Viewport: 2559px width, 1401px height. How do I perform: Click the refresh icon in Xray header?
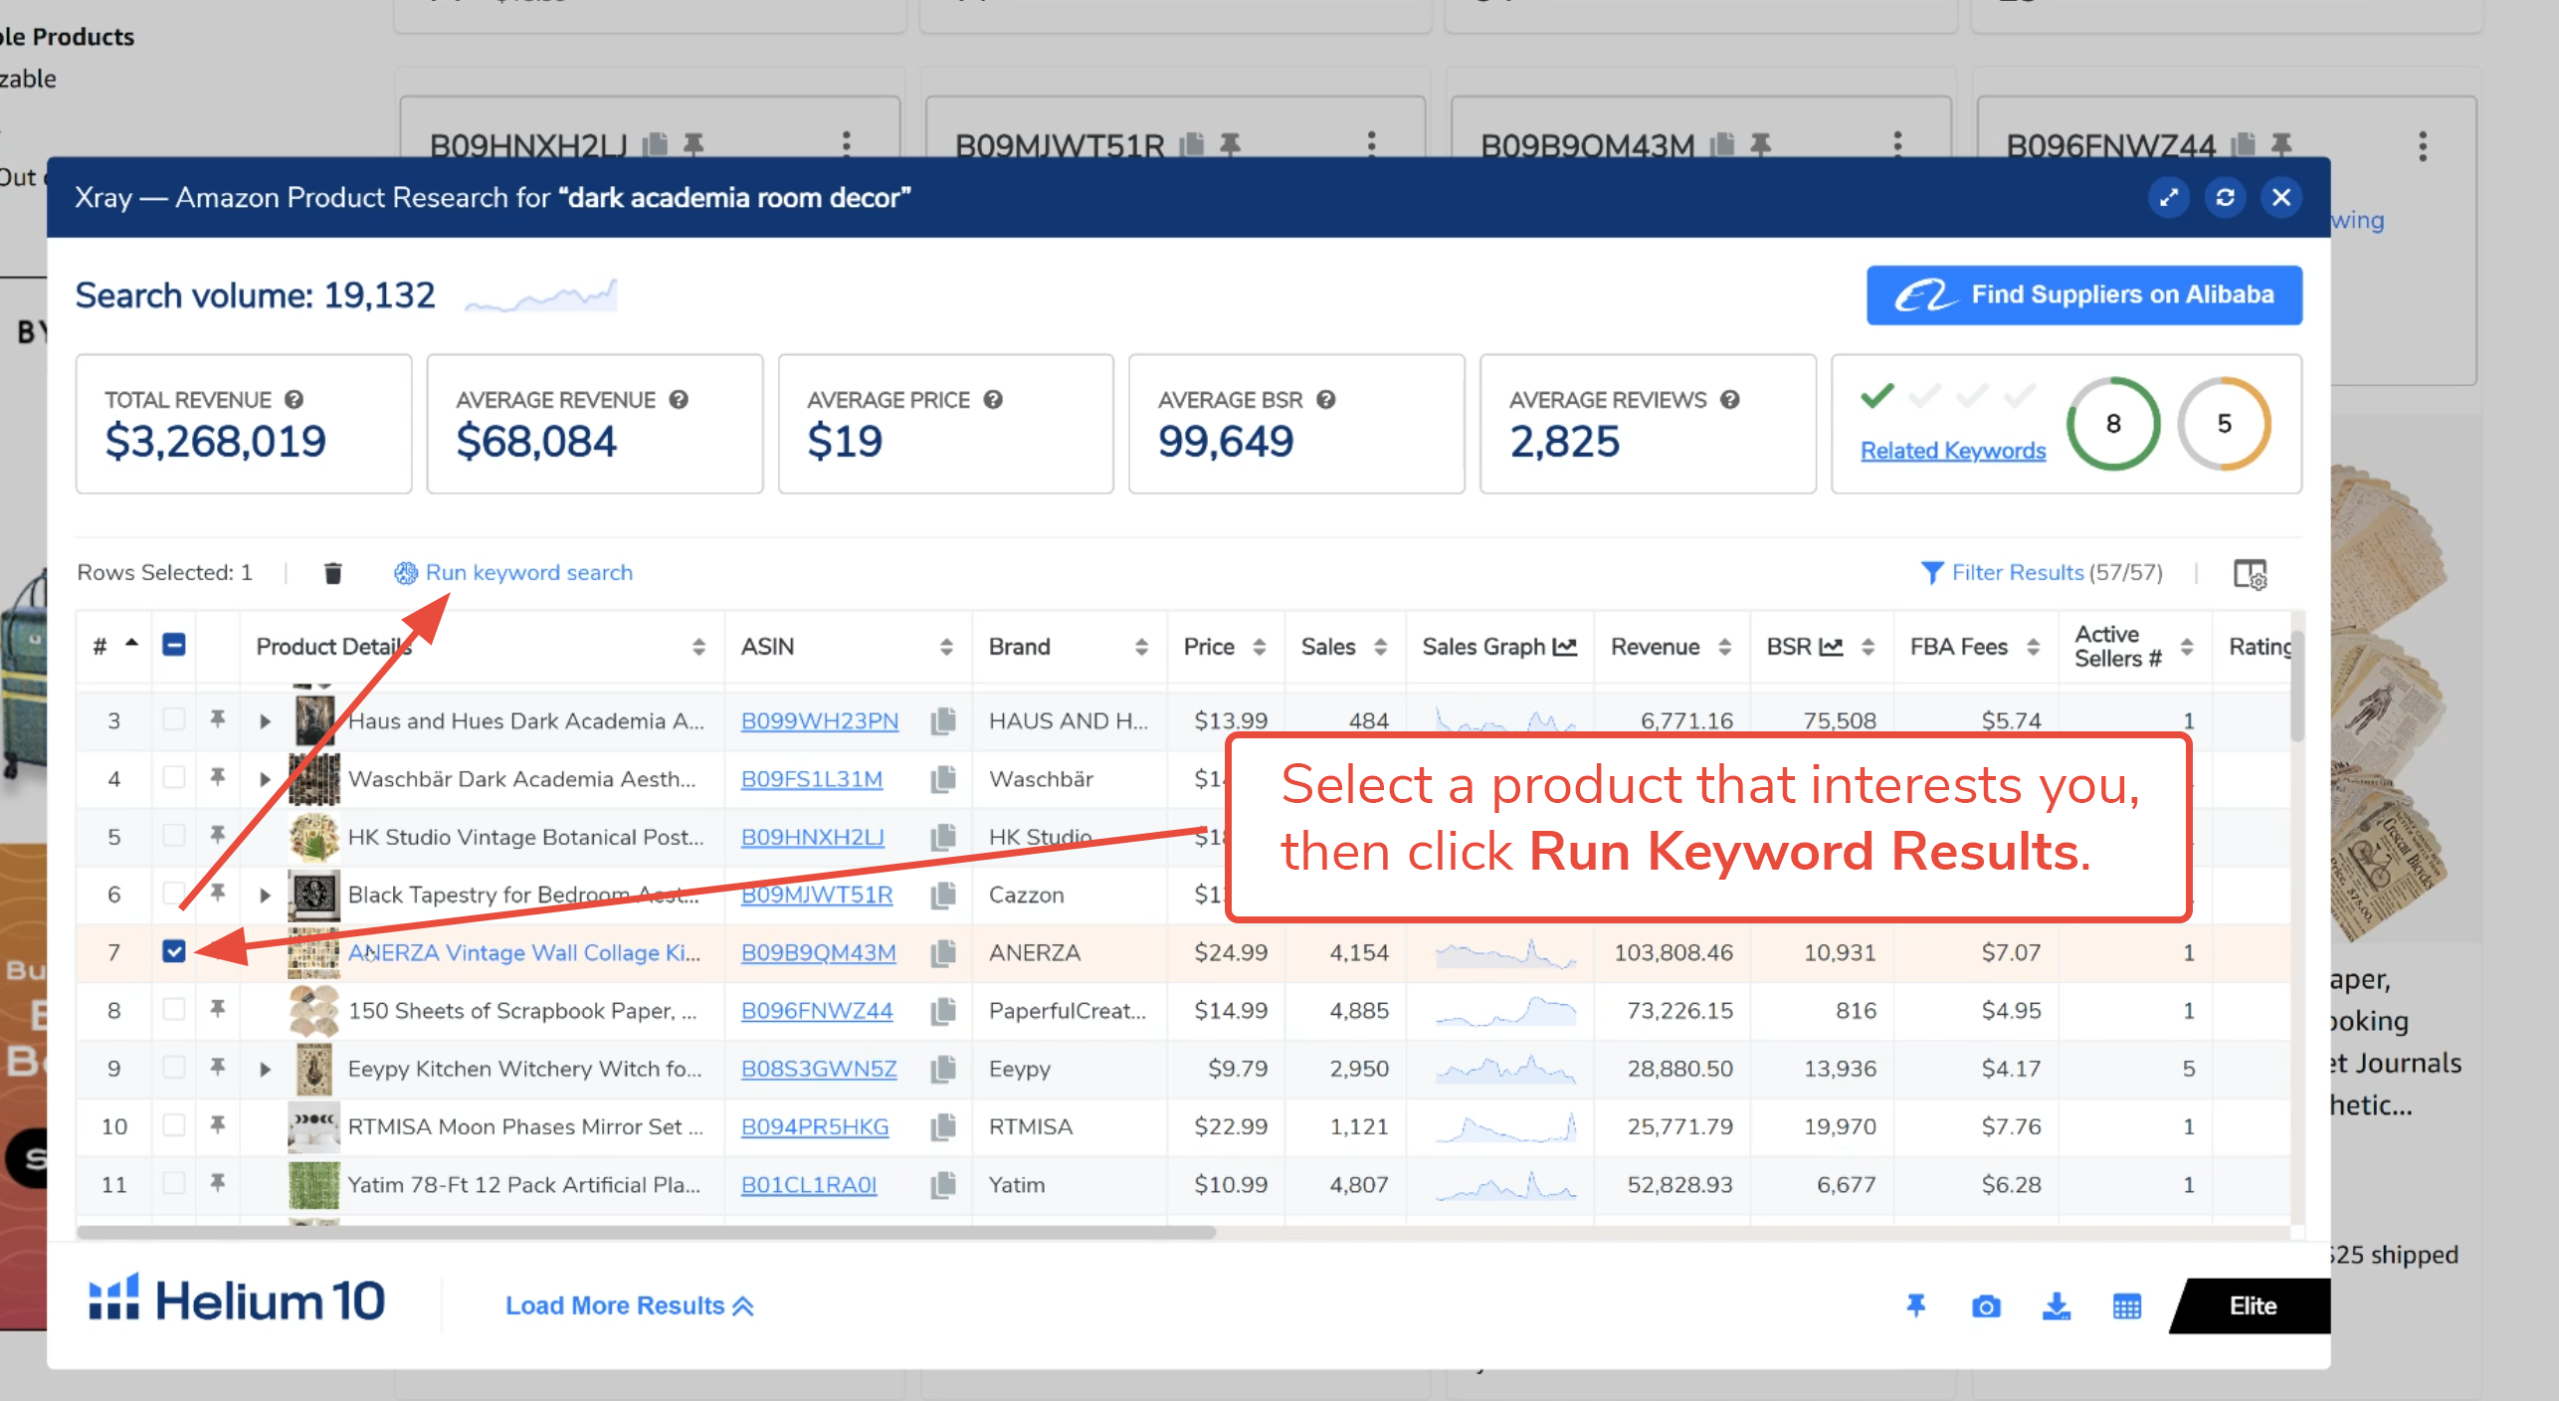pos(2225,197)
